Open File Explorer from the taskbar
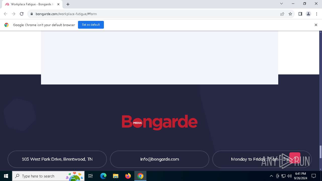Image resolution: width=322 pixels, height=181 pixels. point(116,176)
